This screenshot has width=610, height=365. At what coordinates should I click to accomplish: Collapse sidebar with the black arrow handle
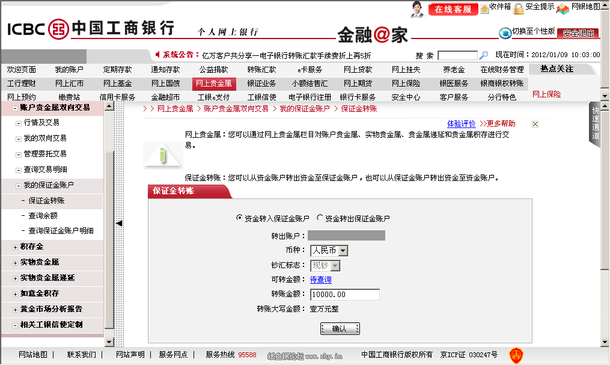click(120, 223)
